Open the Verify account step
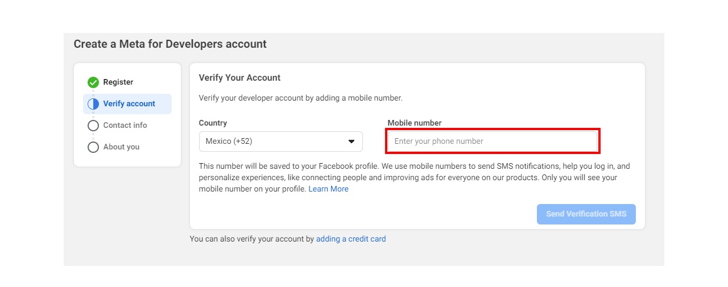The height and width of the screenshot is (287, 728). tap(129, 104)
